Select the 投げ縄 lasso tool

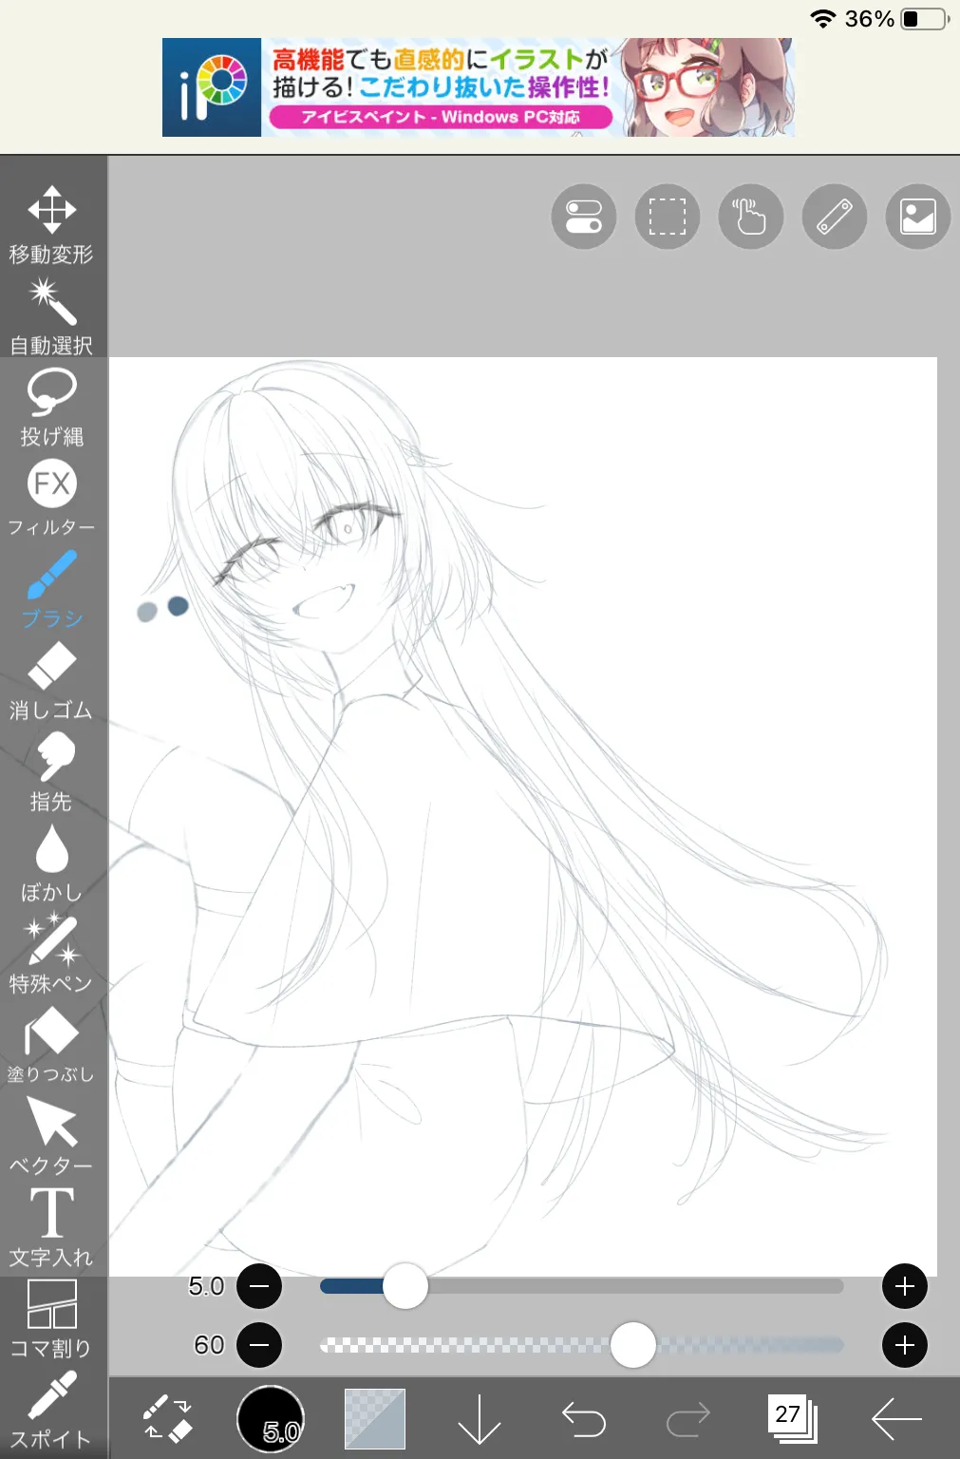(x=52, y=407)
